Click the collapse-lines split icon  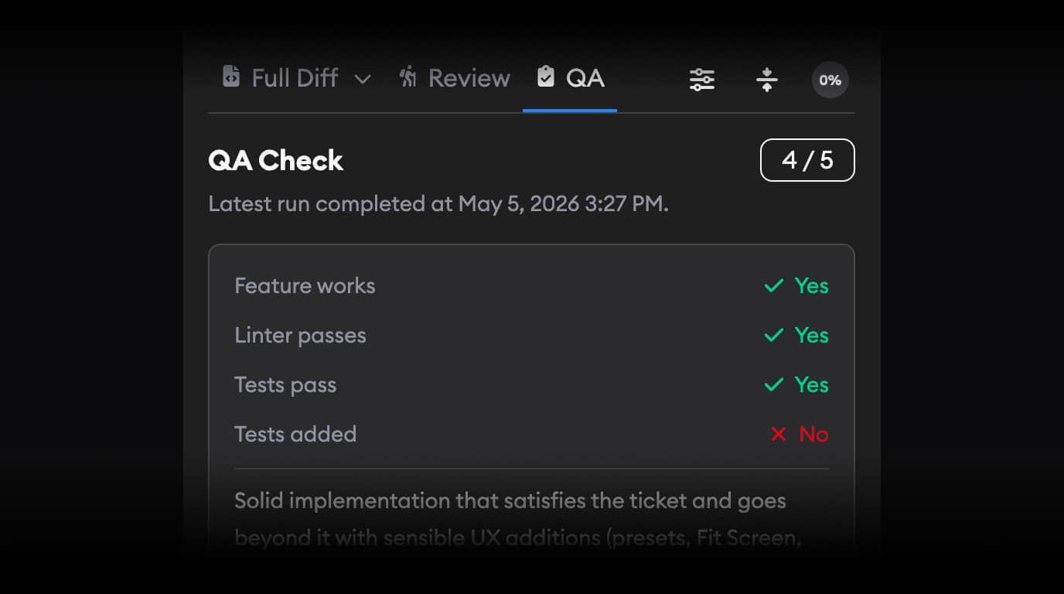(766, 80)
